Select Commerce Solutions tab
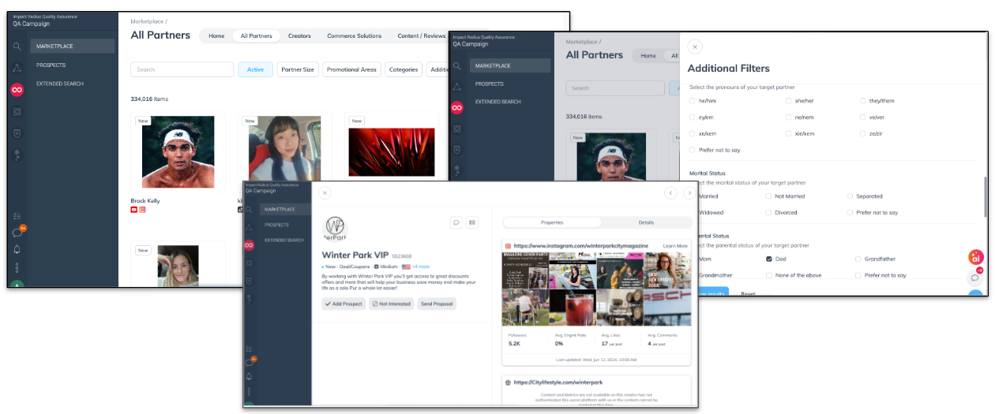The image size is (995, 414). click(354, 35)
